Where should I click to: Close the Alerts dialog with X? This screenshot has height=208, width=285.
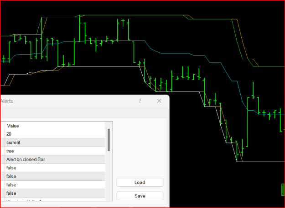pos(159,101)
